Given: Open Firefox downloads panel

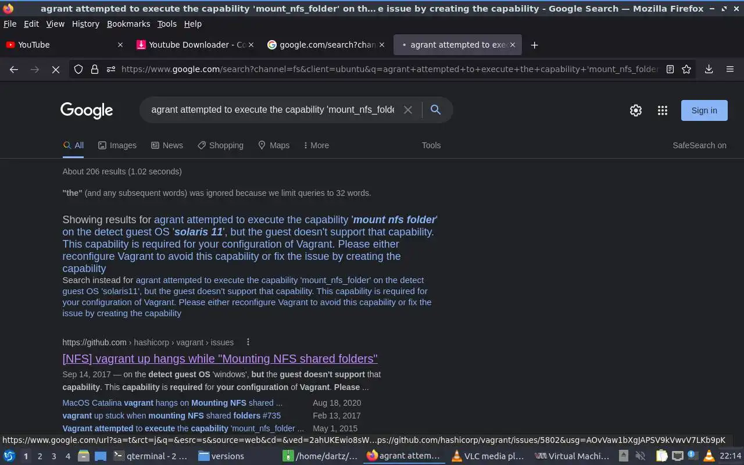Looking at the screenshot, I should pyautogui.click(x=709, y=69).
